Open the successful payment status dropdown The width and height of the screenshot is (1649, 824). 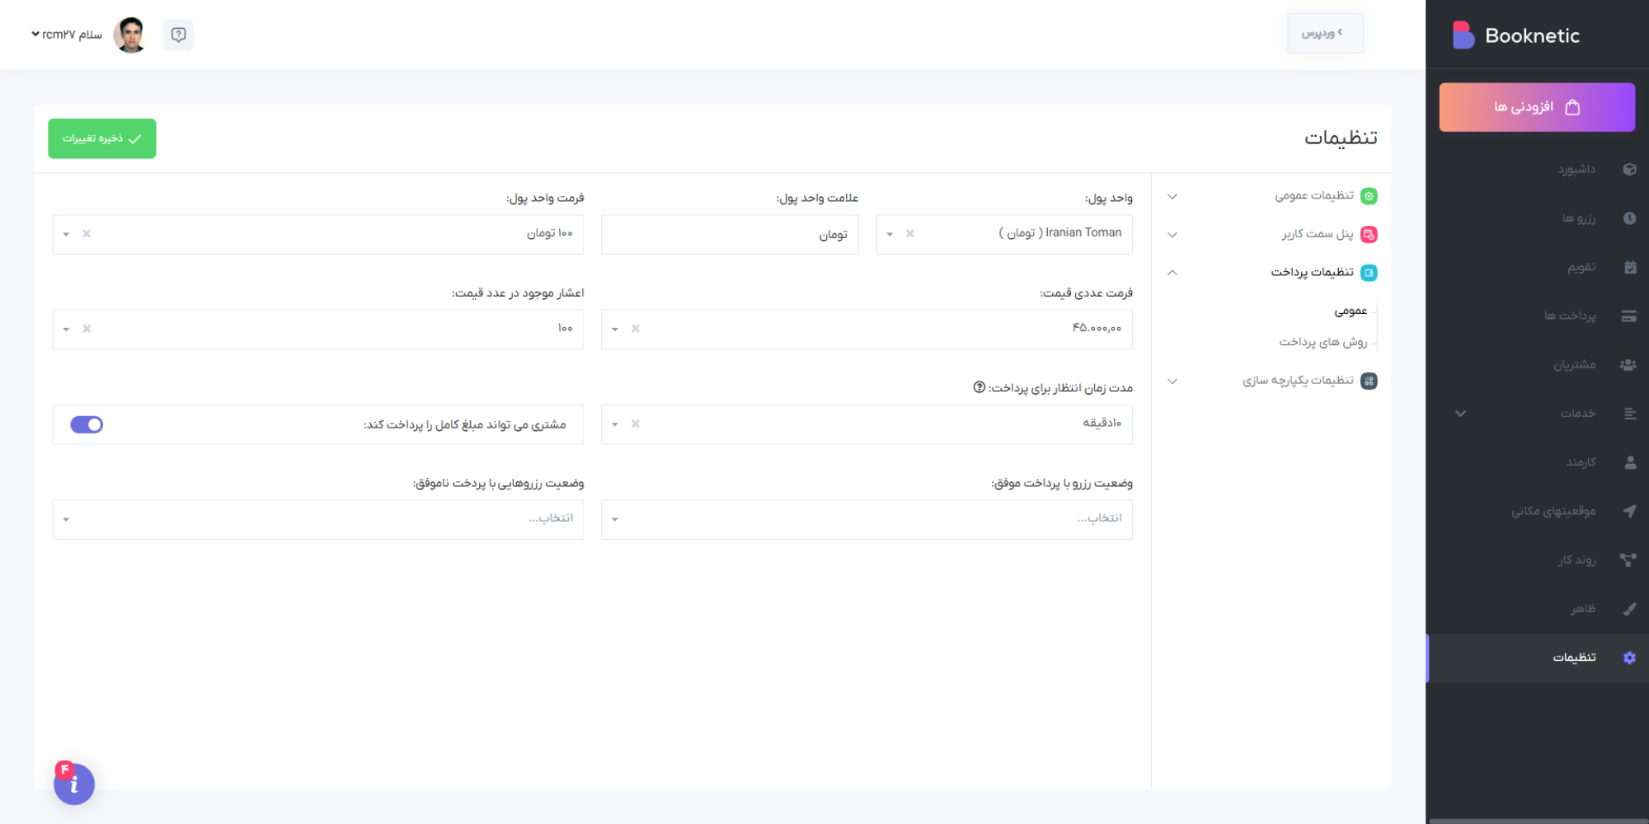point(867,519)
